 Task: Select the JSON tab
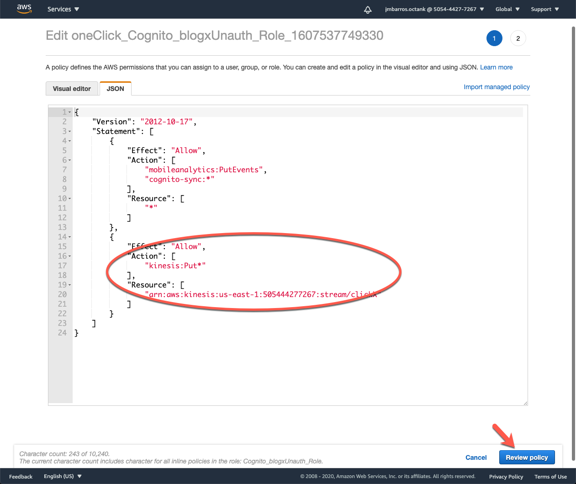[116, 89]
